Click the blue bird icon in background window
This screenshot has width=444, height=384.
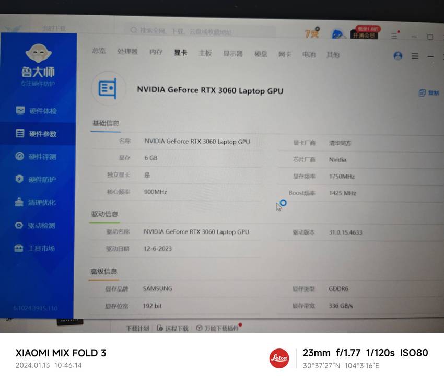click(337, 34)
